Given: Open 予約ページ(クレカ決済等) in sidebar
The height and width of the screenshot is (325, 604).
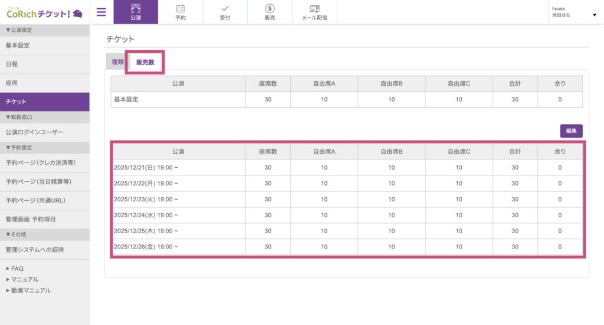Looking at the screenshot, I should pos(41,162).
